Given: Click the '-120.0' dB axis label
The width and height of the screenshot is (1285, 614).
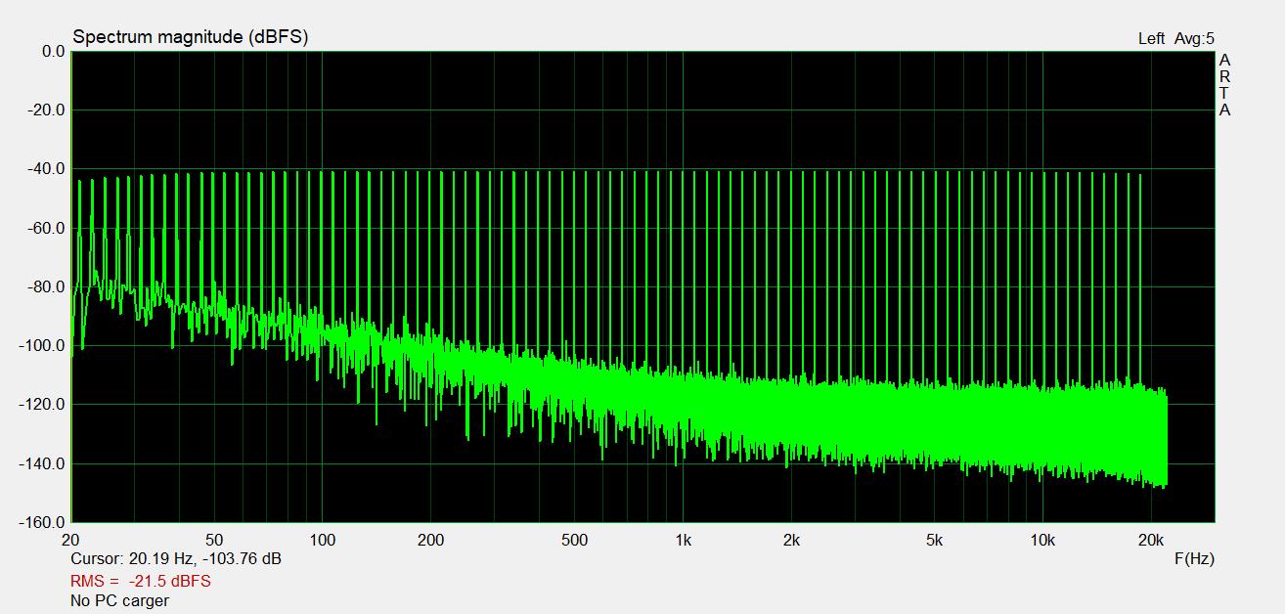Looking at the screenshot, I should tap(43, 404).
